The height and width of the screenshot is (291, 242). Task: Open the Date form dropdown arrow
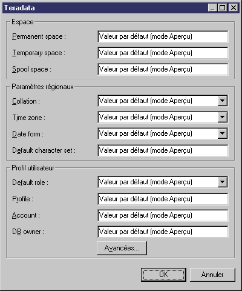[x=222, y=133]
